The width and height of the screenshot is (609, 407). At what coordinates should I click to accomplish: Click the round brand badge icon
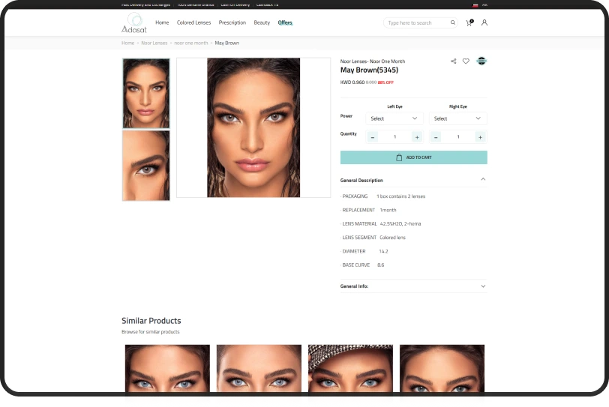[x=481, y=61]
